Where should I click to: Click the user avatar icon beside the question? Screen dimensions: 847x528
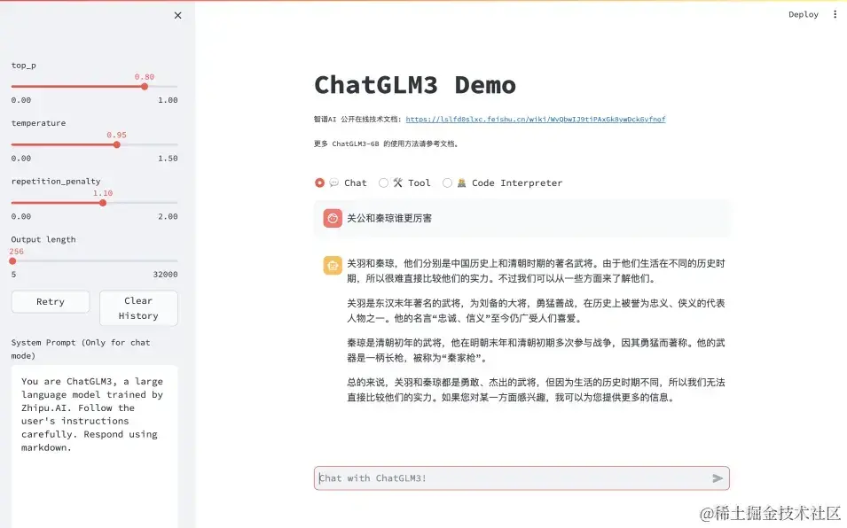(333, 219)
